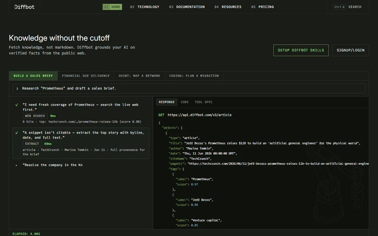Viewport: 378px width, 236px height.
Task: Open Documentation nav item
Action: click(x=187, y=7)
